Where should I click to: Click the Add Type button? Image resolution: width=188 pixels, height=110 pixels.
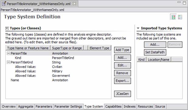tap(122, 50)
